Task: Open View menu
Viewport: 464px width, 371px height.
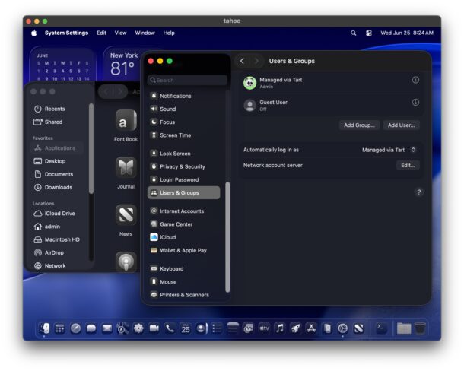Action: click(x=120, y=33)
